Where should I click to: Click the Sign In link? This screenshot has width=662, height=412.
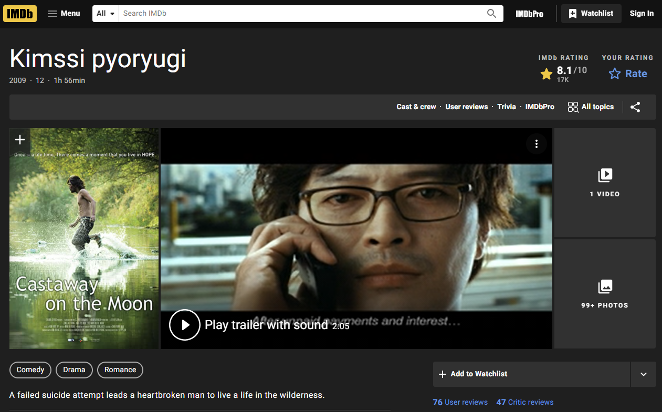point(642,13)
